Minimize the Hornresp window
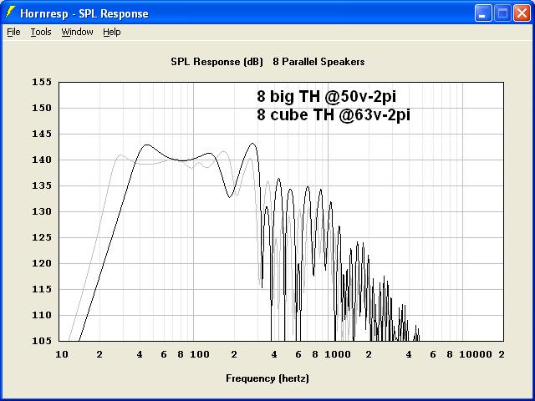535x401 pixels. pyautogui.click(x=483, y=13)
